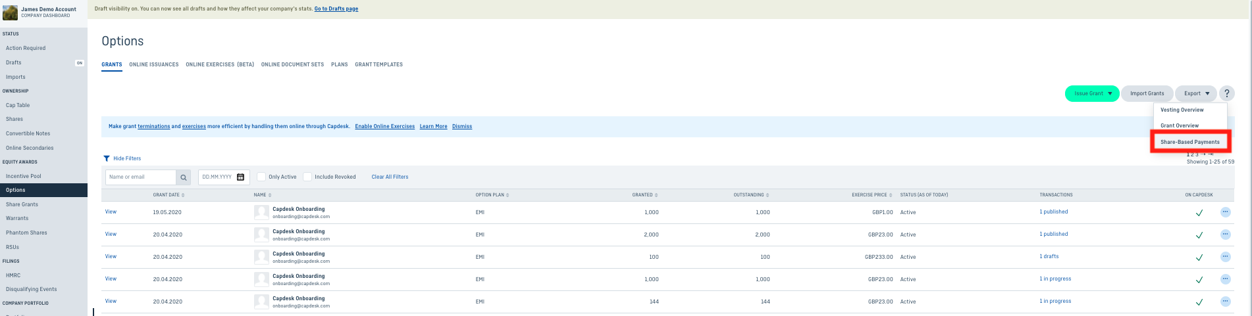The height and width of the screenshot is (316, 1252).
Task: Click Enable Online Exercises link
Action: [x=385, y=126]
